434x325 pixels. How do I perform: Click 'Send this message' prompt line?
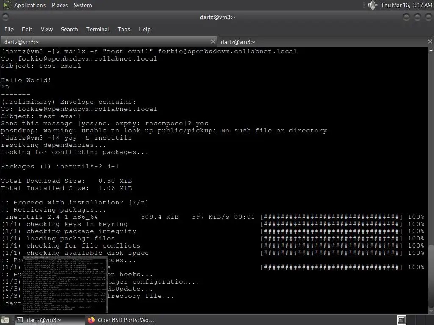click(105, 123)
